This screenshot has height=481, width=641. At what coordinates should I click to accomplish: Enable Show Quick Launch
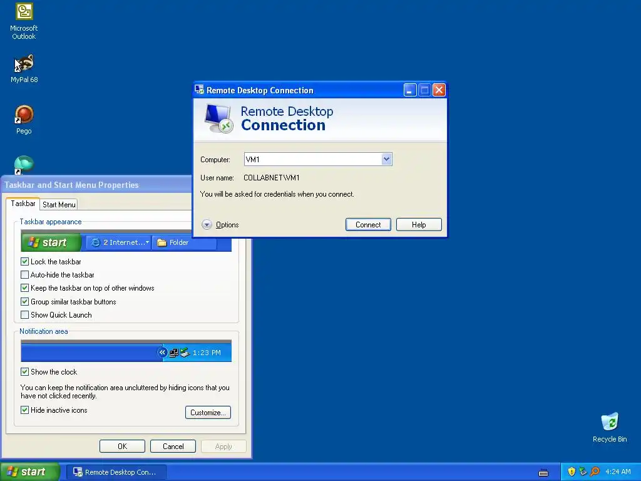pos(24,314)
